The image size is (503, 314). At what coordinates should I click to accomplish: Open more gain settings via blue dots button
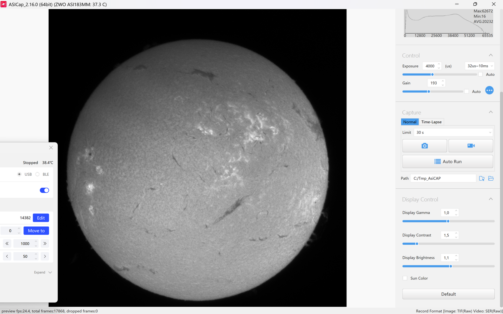click(489, 90)
